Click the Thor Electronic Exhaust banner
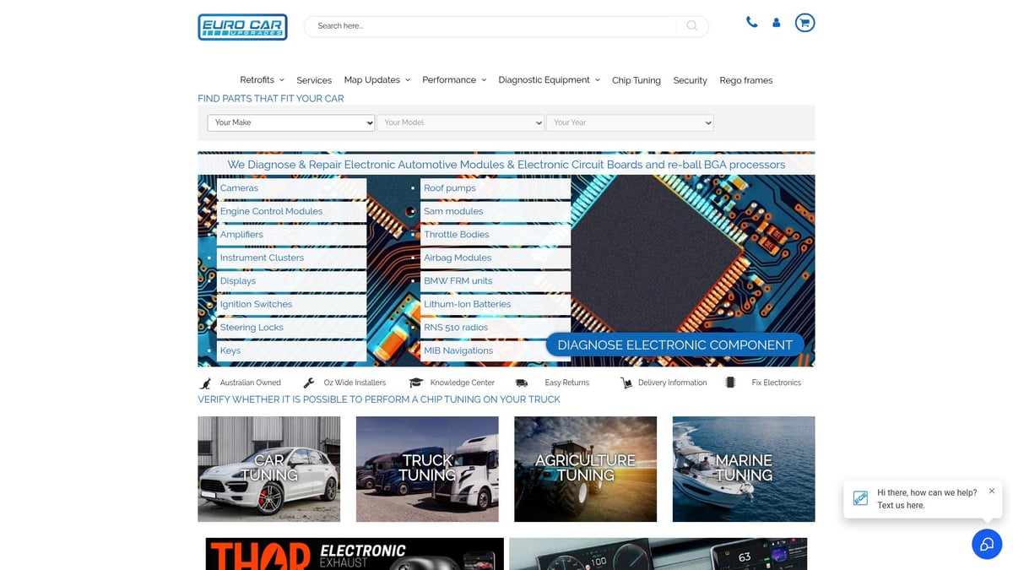This screenshot has height=570, width=1013. click(355, 554)
